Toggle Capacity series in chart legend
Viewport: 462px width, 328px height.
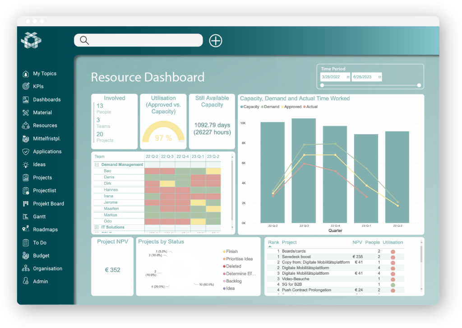click(250, 107)
